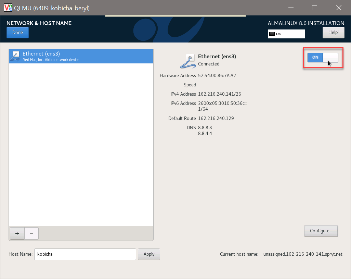
Task: Click the ALMALINUX 8.6 INSTALLATION title
Action: tap(306, 23)
